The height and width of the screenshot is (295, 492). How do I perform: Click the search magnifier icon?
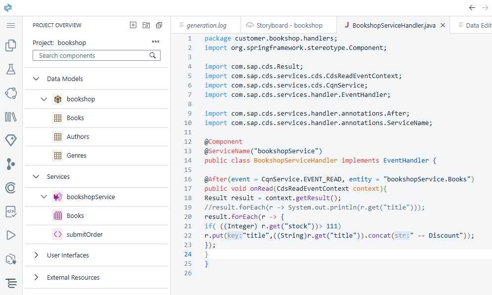[153, 55]
